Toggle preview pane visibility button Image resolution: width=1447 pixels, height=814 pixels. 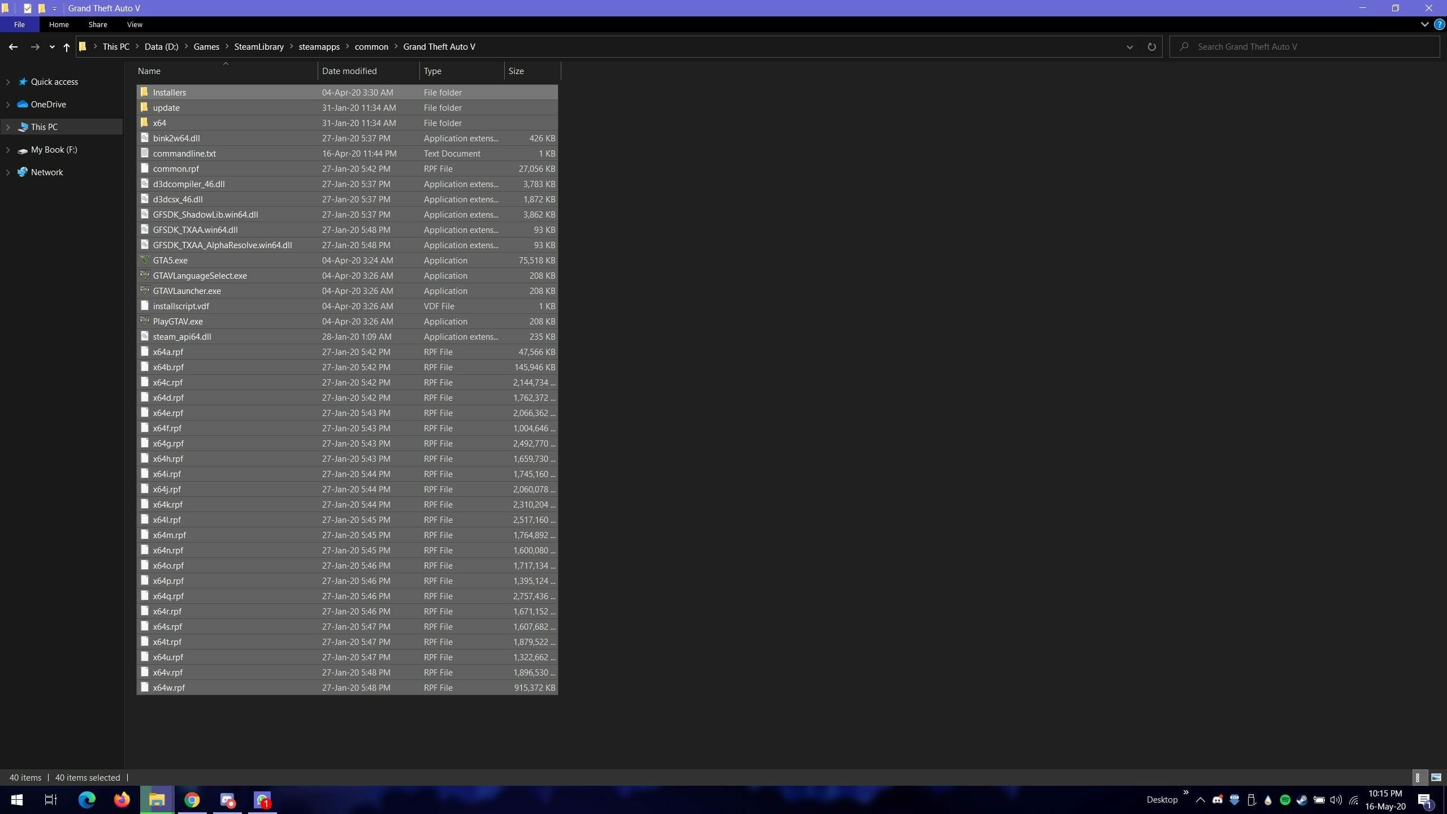(1435, 777)
